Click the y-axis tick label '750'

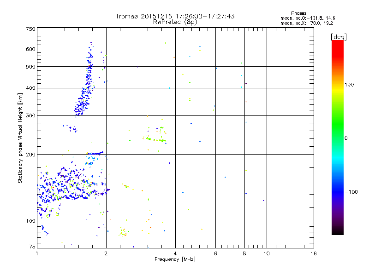[30, 29]
